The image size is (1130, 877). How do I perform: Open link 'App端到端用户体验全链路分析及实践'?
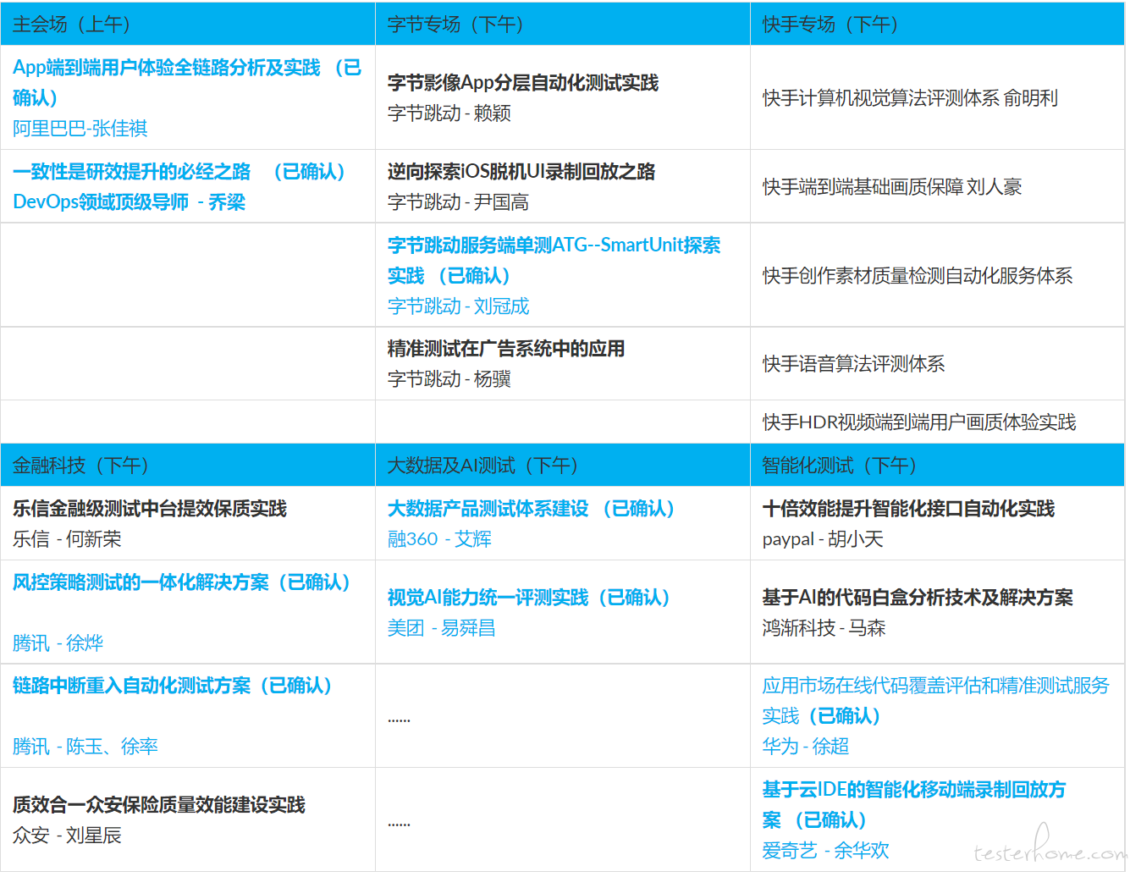coord(167,68)
